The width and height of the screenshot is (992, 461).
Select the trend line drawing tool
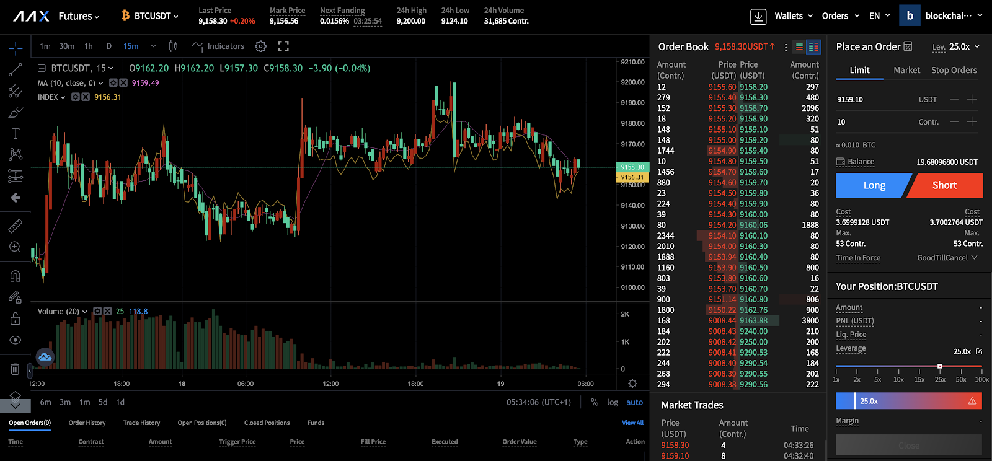click(x=15, y=70)
